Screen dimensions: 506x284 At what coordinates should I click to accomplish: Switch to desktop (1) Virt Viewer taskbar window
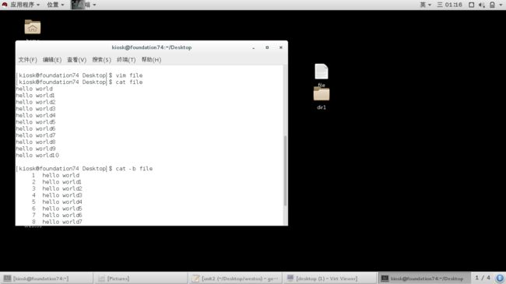click(x=329, y=279)
